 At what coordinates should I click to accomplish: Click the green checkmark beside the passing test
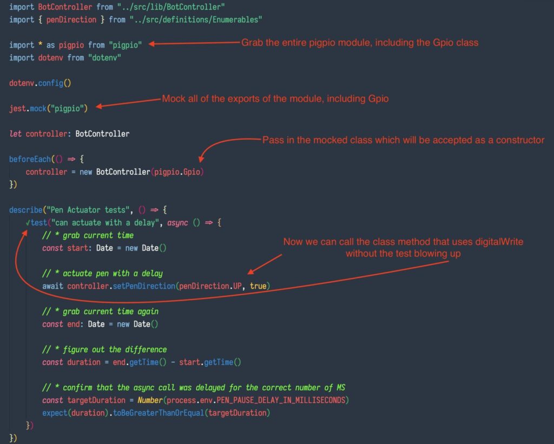click(x=27, y=222)
